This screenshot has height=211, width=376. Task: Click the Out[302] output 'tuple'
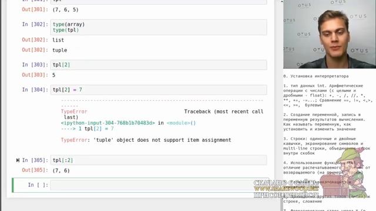[60, 50]
